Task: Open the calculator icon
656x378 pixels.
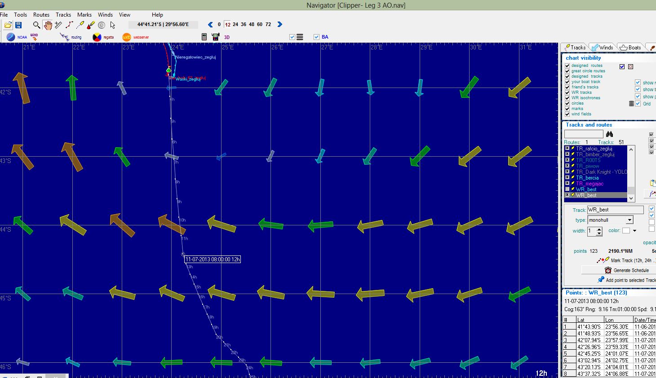Action: pyautogui.click(x=204, y=37)
